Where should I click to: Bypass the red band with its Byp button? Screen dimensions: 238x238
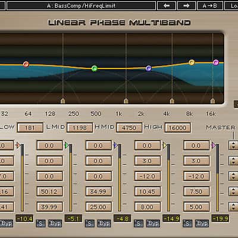click(6, 224)
